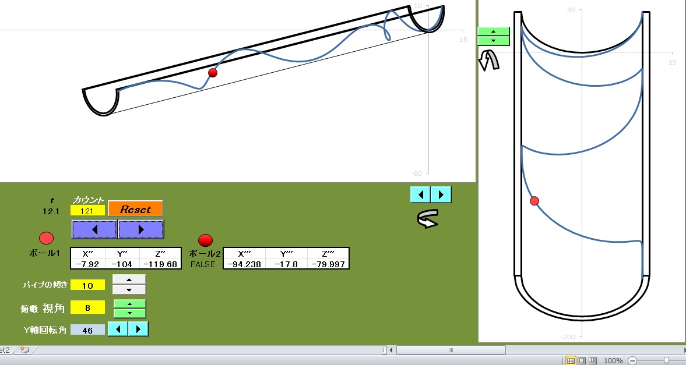Rotate Y axis right with cyan arrow near 46
This screenshot has width=686, height=365.
138,329
